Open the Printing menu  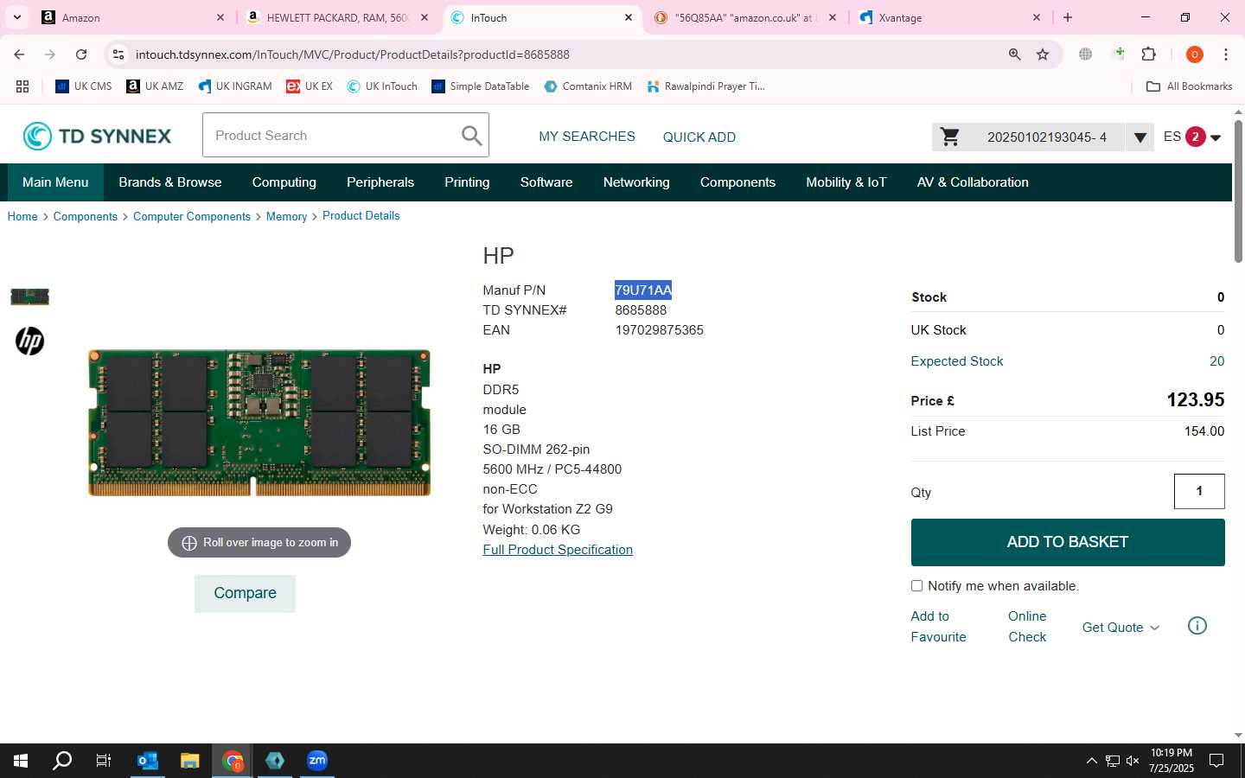(467, 182)
